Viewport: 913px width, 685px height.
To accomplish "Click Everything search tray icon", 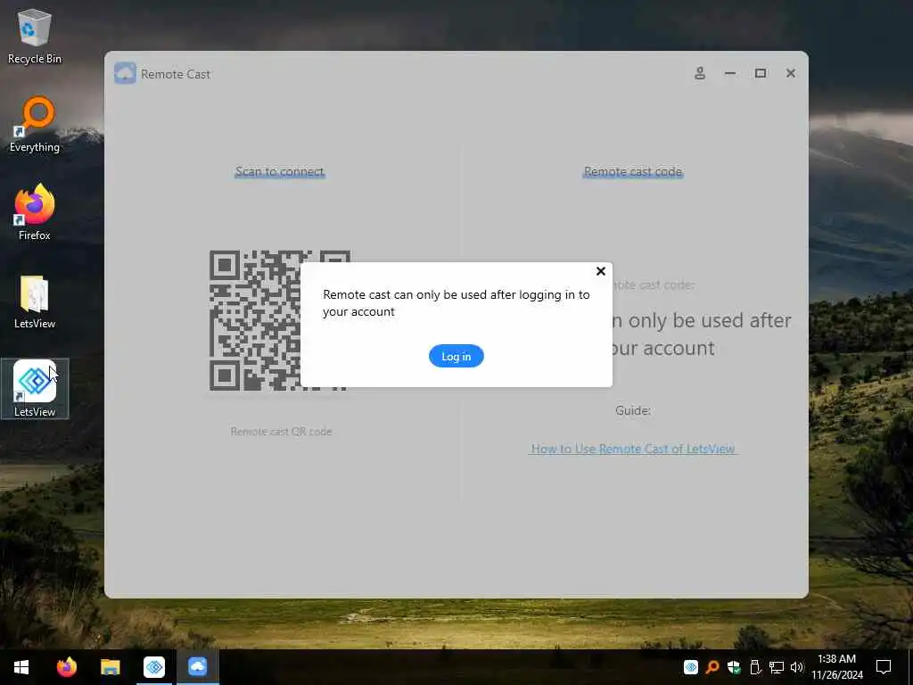I will tap(711, 667).
